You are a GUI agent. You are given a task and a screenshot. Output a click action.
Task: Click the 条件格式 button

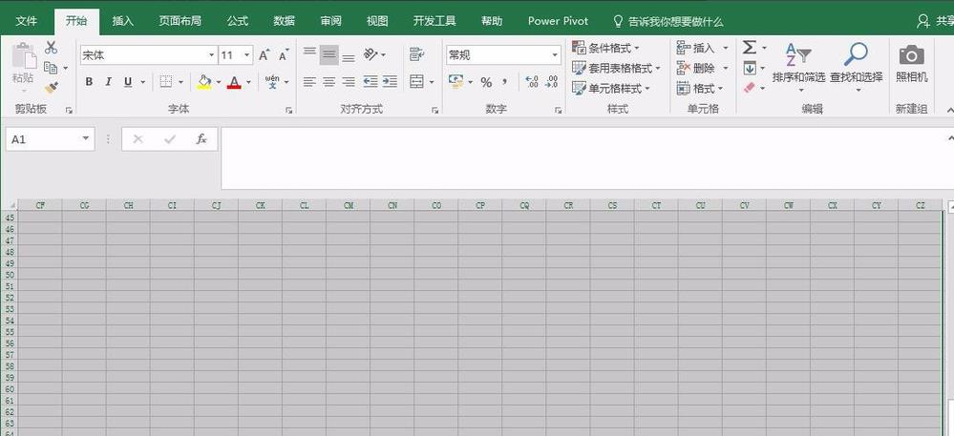605,48
